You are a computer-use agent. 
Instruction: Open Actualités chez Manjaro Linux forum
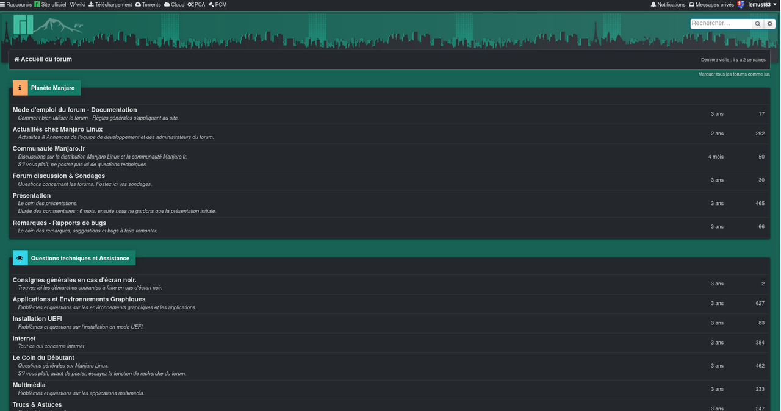tap(57, 129)
